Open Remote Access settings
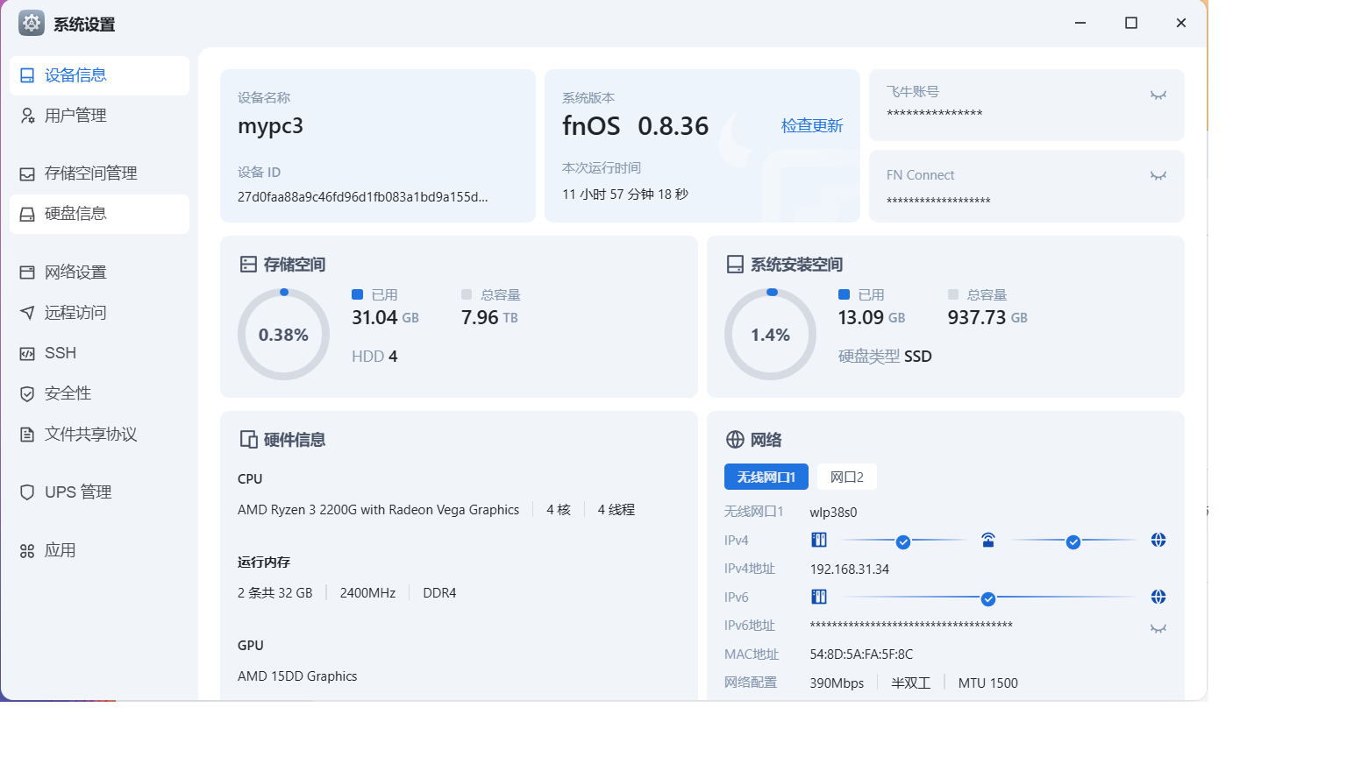The height and width of the screenshot is (757, 1347). pyautogui.click(x=75, y=313)
